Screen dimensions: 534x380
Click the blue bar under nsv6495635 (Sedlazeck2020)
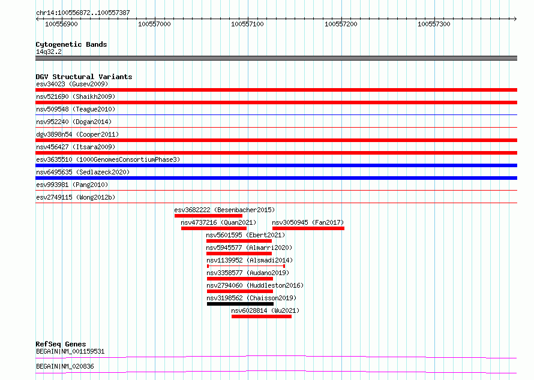tap(276, 178)
